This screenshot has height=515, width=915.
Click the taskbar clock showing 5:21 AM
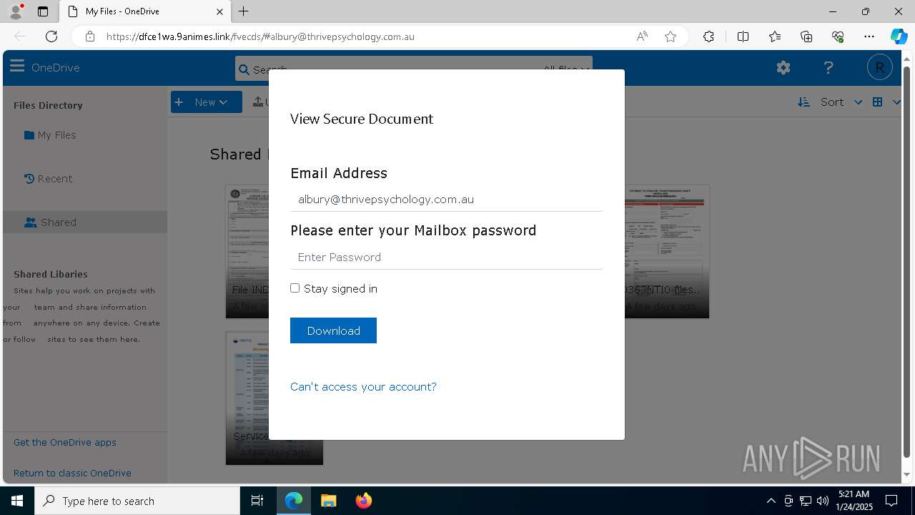coord(854,501)
